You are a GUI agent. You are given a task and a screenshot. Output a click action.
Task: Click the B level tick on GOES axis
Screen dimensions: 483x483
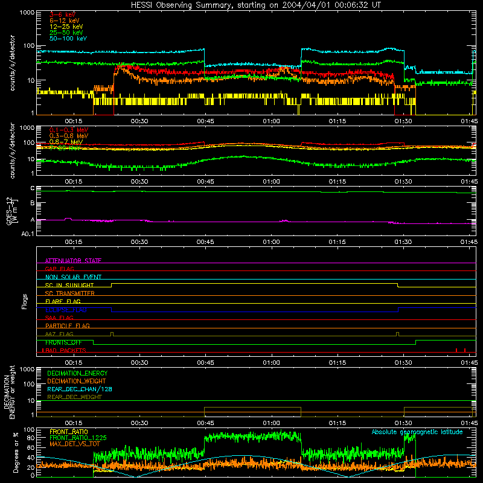pyautogui.click(x=33, y=203)
